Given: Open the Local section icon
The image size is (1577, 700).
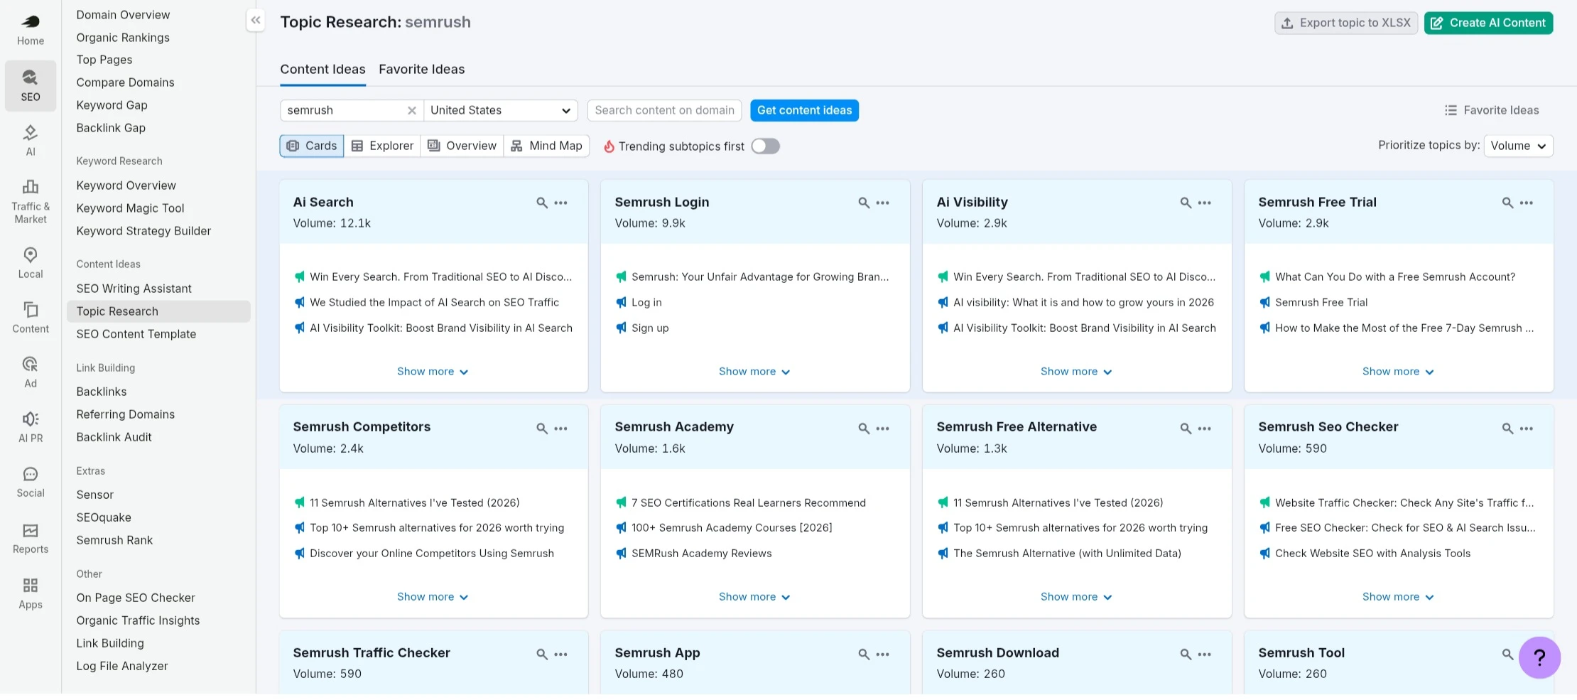Looking at the screenshot, I should [x=31, y=264].
